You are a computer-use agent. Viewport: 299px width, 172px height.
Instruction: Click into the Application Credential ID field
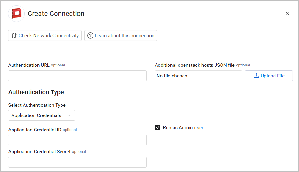[x=77, y=140]
